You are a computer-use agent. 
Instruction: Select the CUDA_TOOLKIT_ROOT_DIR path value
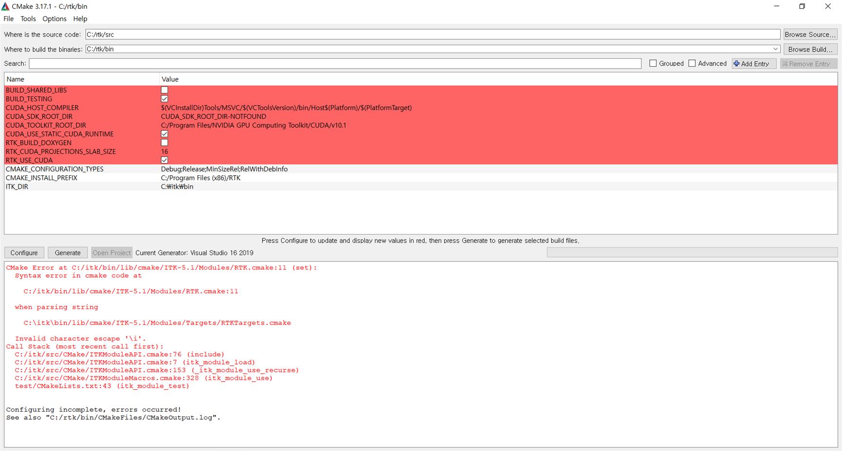(x=253, y=125)
